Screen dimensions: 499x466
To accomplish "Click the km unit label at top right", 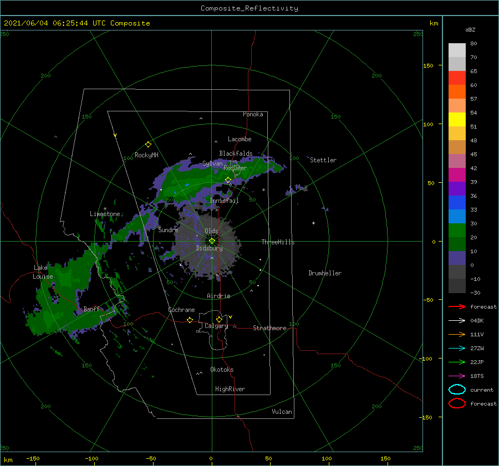I will point(434,23).
